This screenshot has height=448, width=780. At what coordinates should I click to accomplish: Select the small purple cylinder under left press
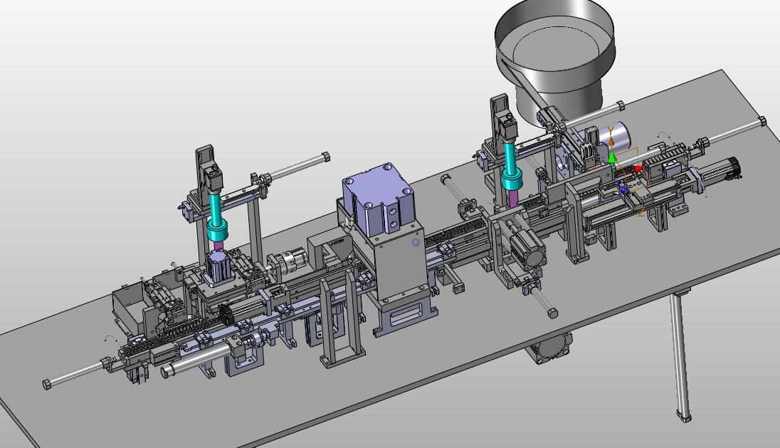pos(218,267)
